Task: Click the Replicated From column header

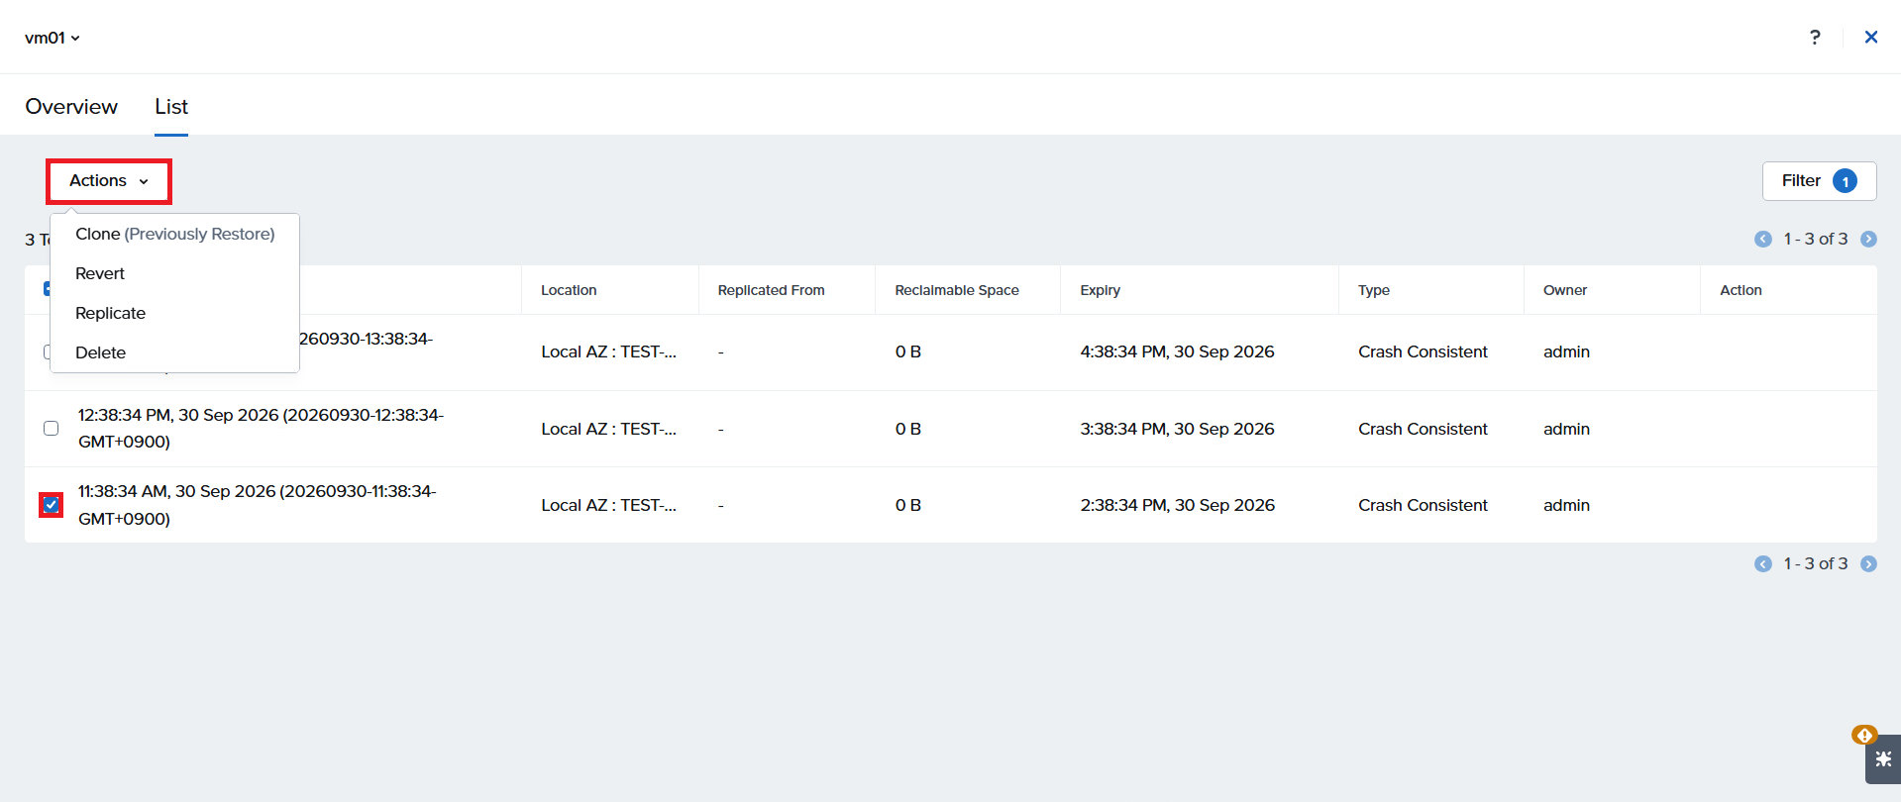Action: (771, 290)
